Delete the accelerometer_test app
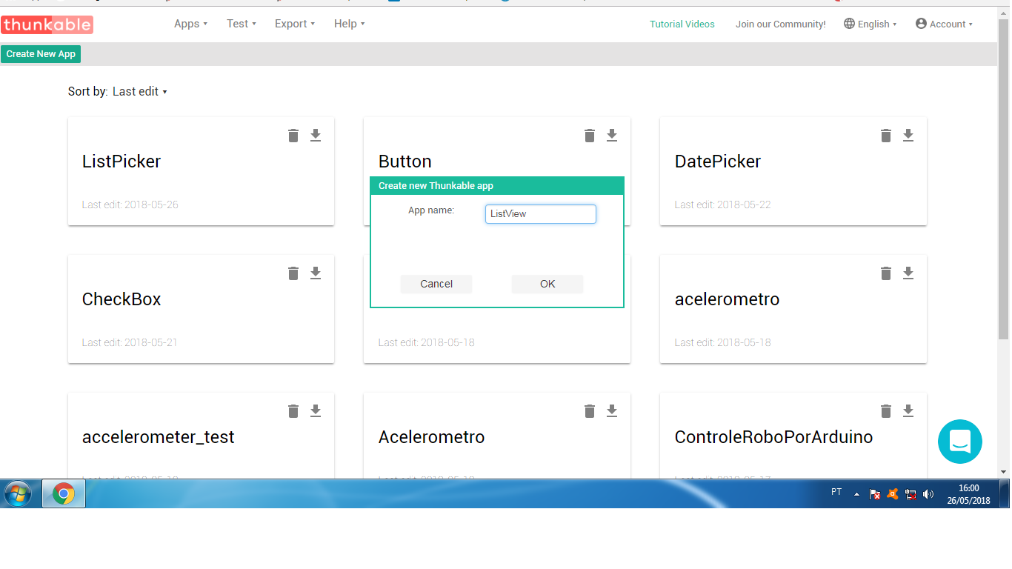Image resolution: width=1012 pixels, height=569 pixels. tap(293, 410)
